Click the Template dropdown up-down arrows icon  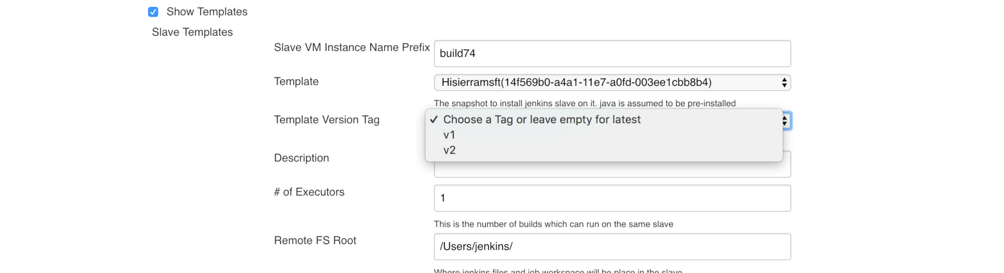tap(784, 82)
